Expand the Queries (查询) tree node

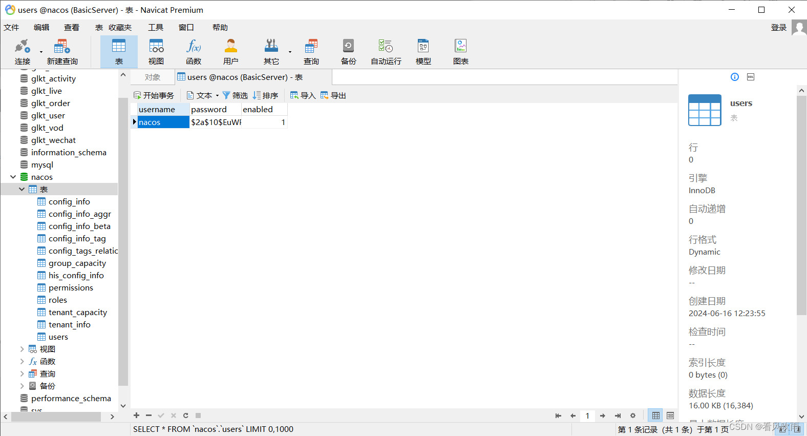coord(22,373)
